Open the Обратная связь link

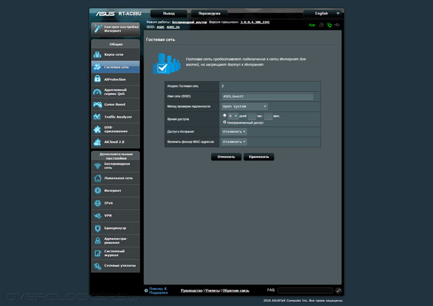(236, 290)
